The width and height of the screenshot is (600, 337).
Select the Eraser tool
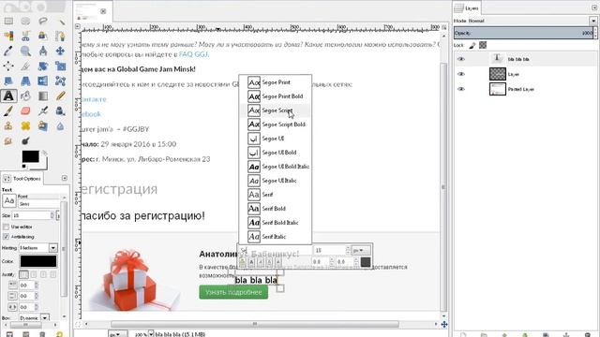coord(25,110)
